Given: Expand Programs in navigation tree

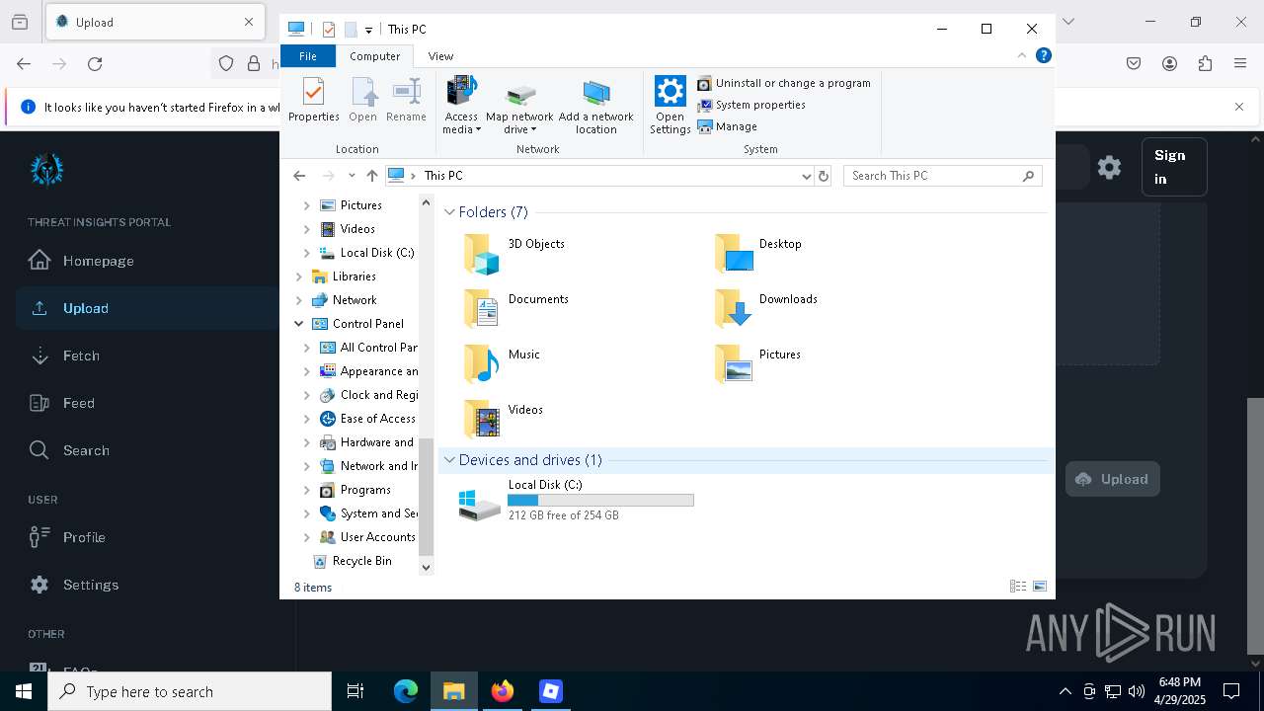Looking at the screenshot, I should point(306,490).
